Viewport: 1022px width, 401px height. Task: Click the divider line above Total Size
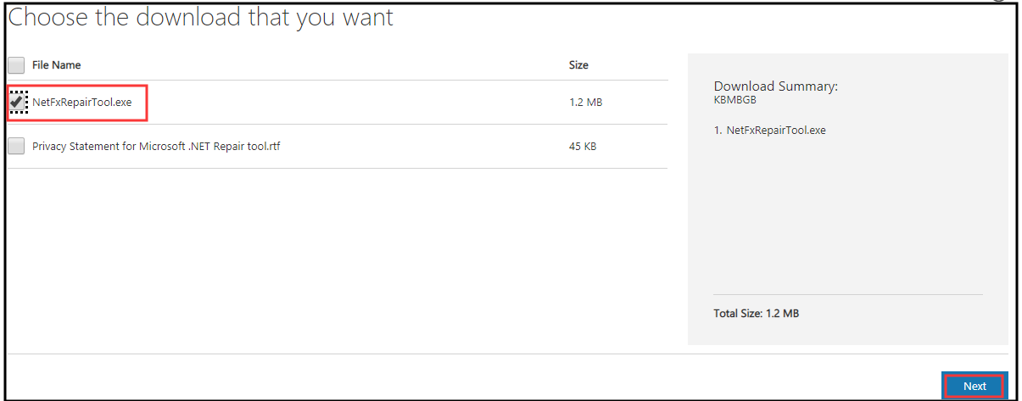coord(847,294)
